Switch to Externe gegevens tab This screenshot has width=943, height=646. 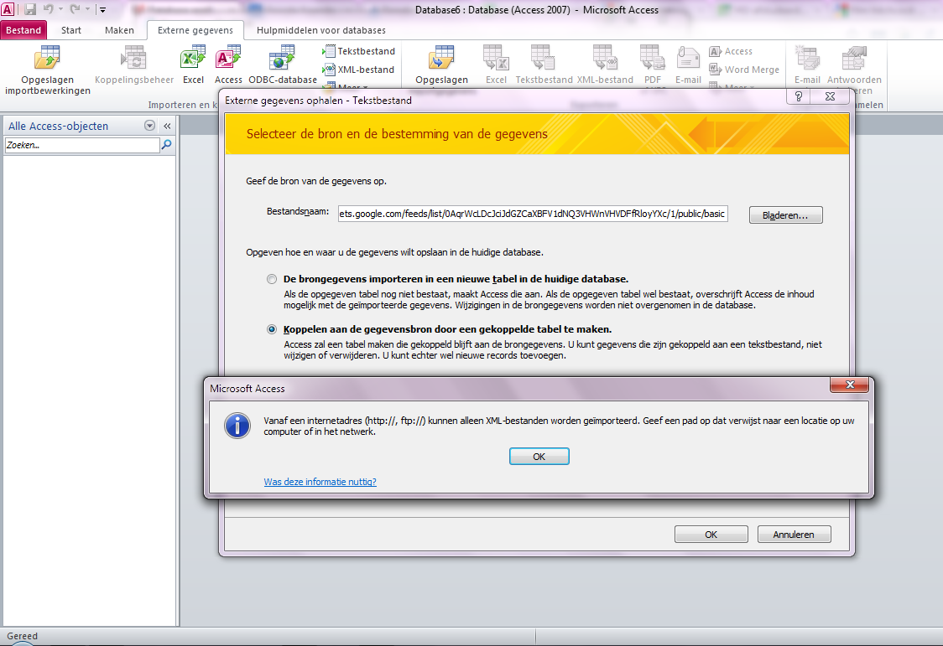tap(195, 30)
